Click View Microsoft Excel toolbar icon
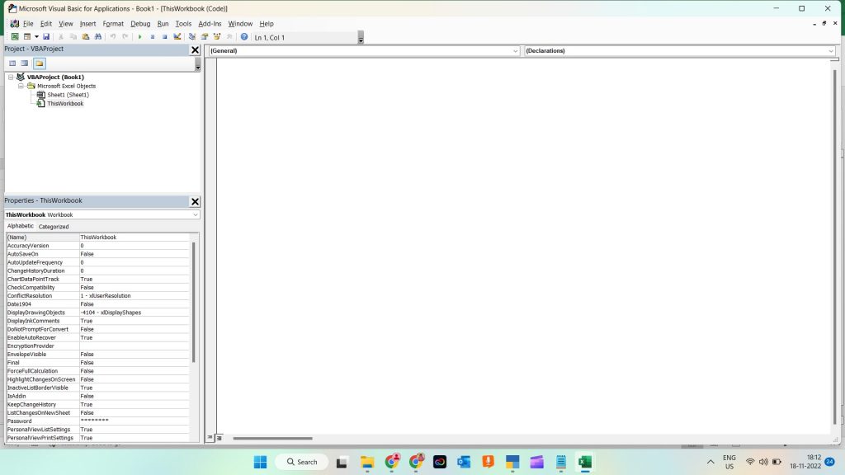 [x=15, y=36]
